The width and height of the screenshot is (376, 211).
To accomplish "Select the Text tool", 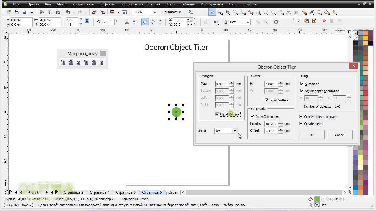I will coord(289,12).
